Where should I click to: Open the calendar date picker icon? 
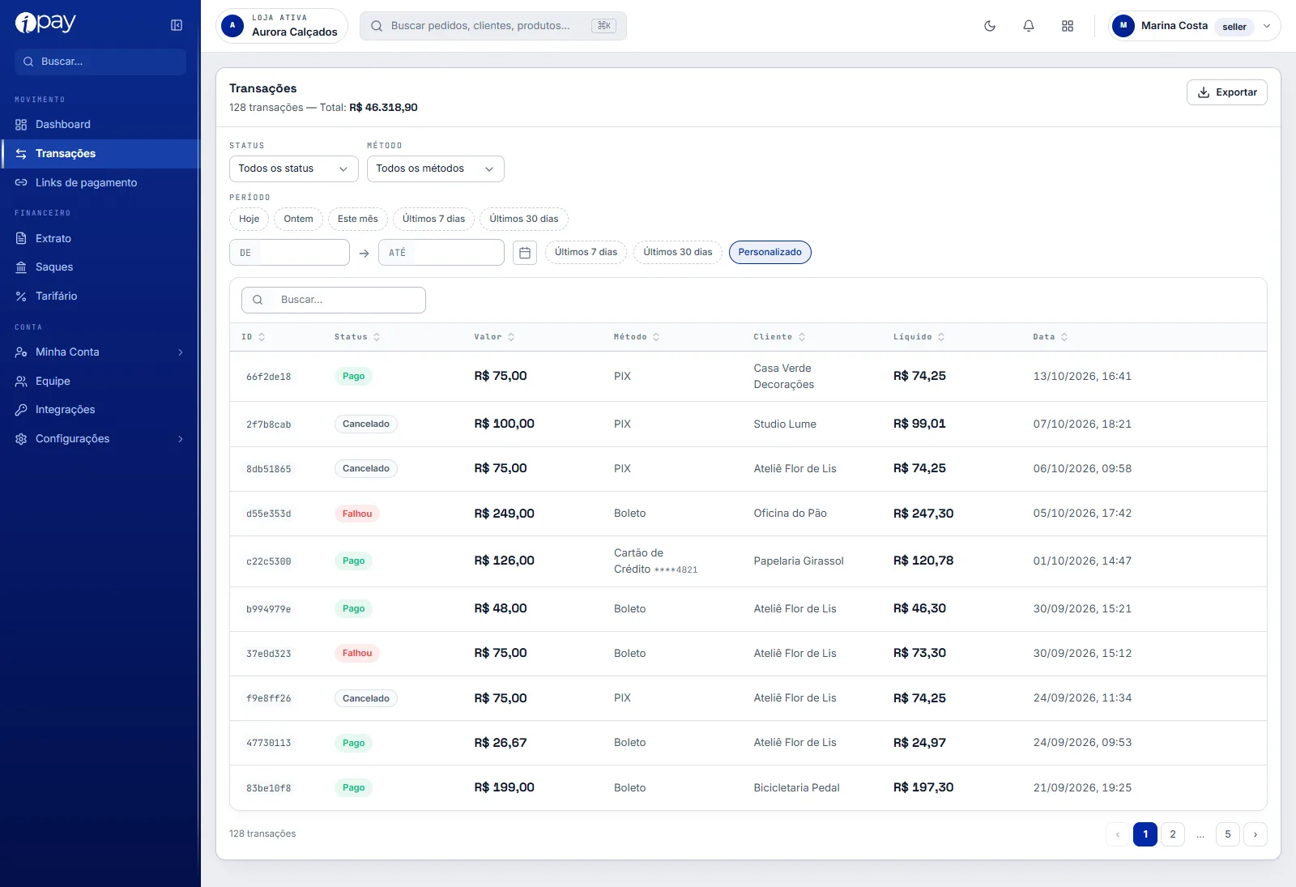525,253
